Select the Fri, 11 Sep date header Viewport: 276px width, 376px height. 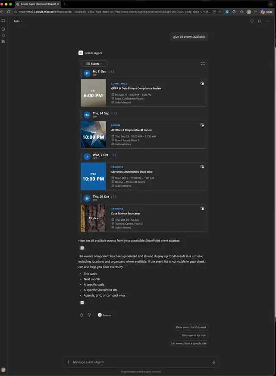(100, 72)
